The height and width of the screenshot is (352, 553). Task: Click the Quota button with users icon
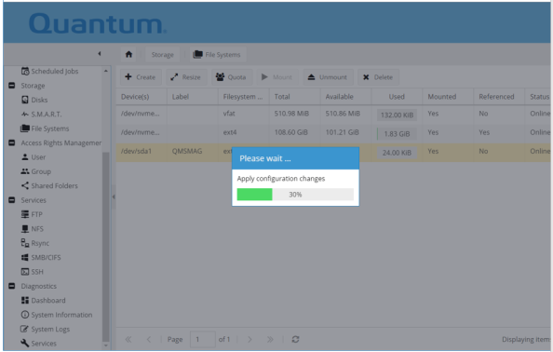(x=231, y=77)
